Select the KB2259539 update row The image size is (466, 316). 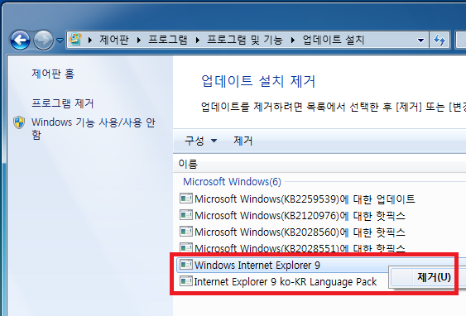tap(297, 199)
